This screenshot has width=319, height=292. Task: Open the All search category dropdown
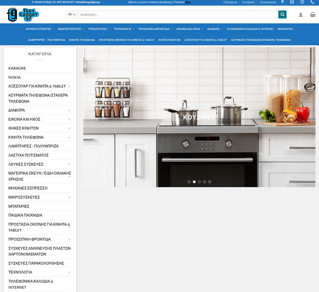point(72,14)
